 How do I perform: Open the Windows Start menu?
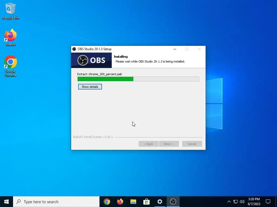6,202
